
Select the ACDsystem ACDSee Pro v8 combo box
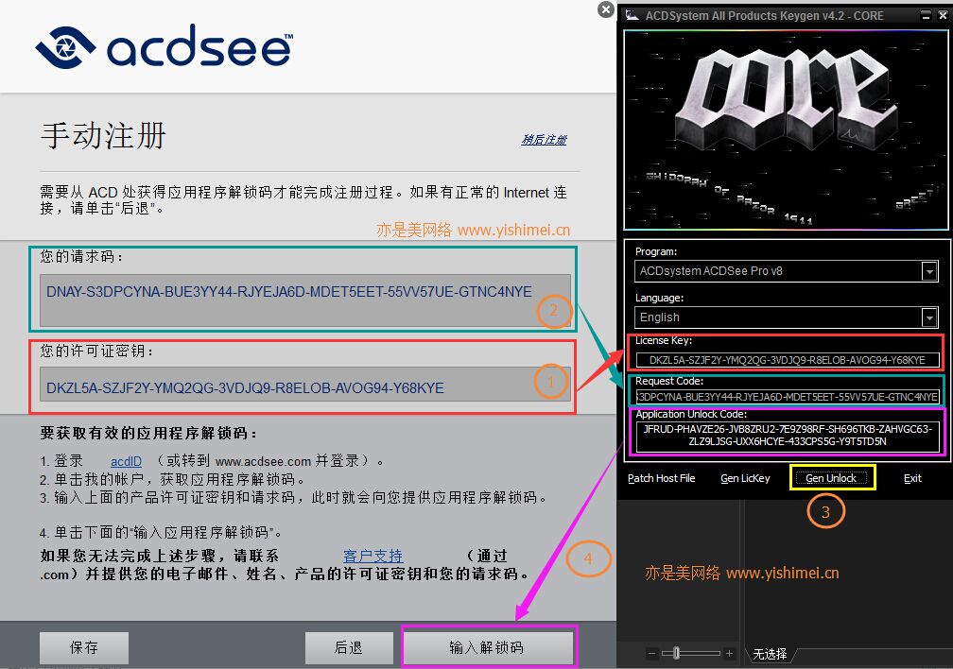click(786, 271)
